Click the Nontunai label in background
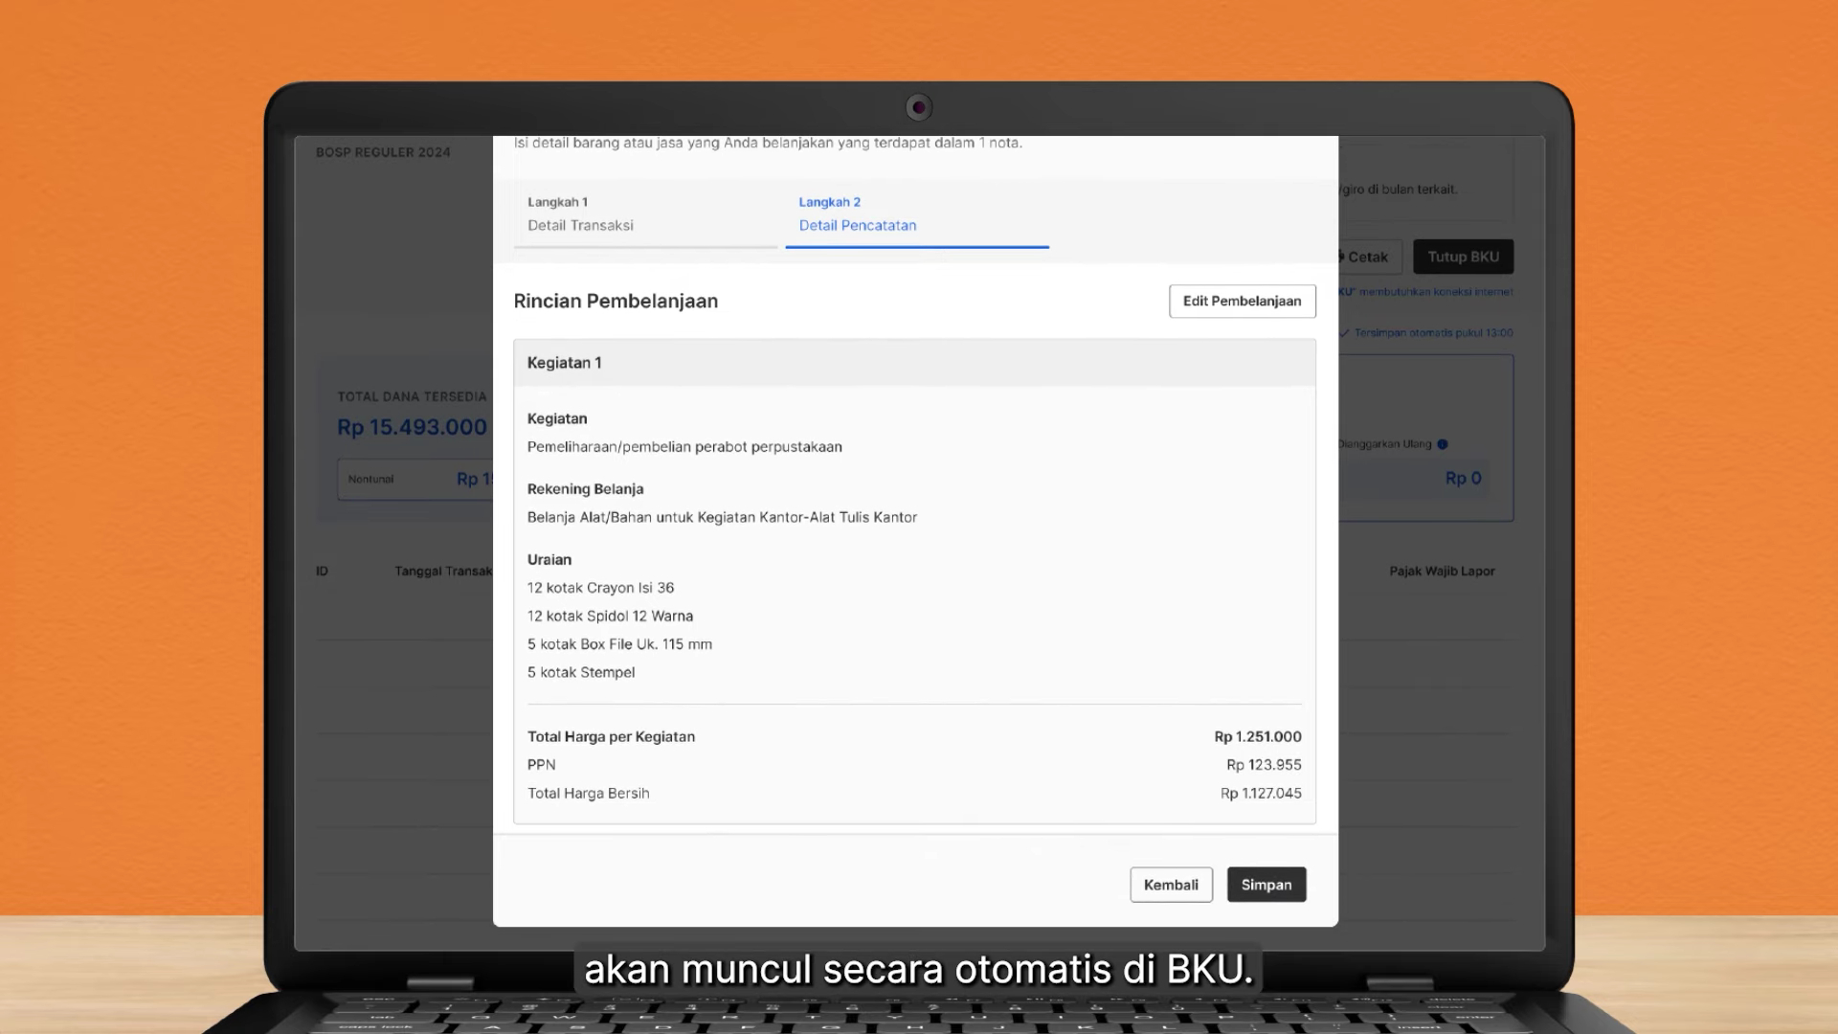This screenshot has width=1838, height=1034. pos(370,479)
